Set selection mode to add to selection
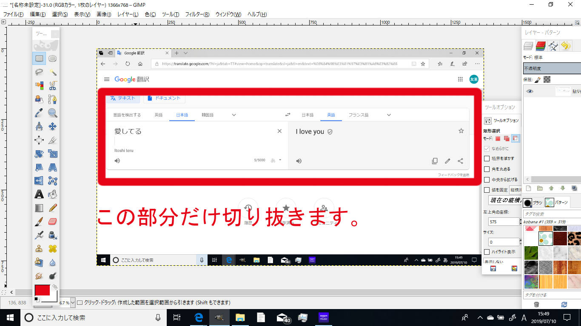Viewport: 581px width, 326px height. (x=506, y=138)
